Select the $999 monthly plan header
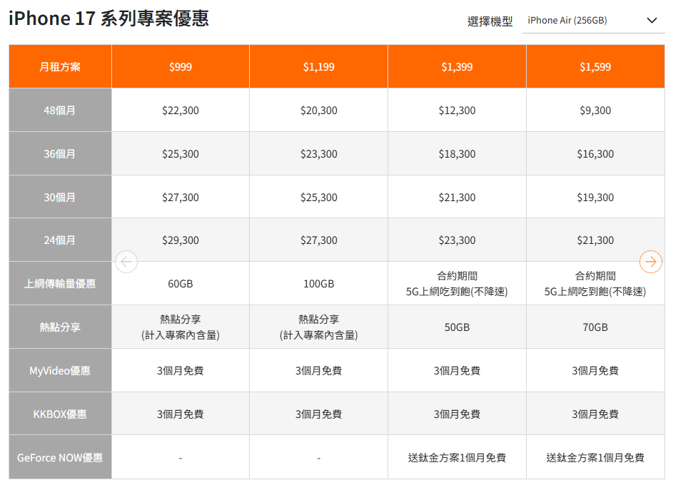678x490 pixels. [x=180, y=67]
